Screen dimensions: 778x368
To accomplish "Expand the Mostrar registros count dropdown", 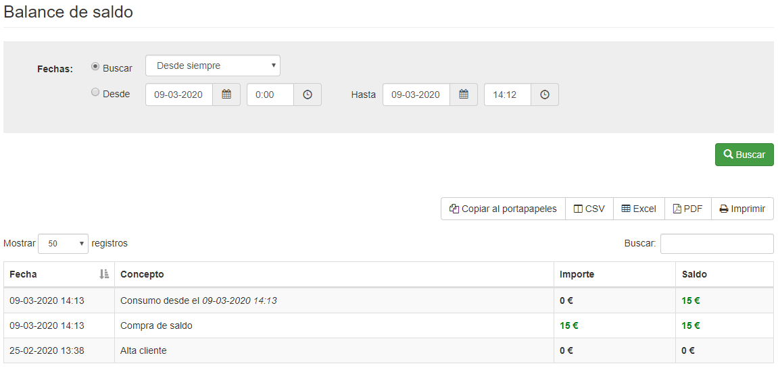I will coord(63,244).
